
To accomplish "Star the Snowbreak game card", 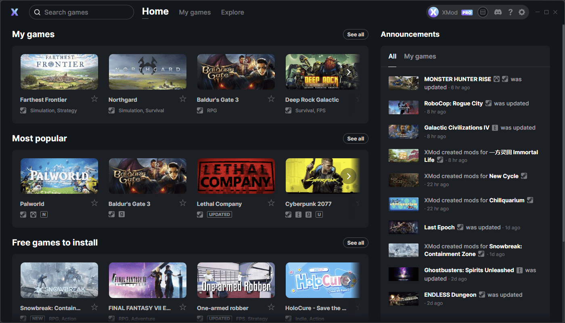I will point(94,307).
